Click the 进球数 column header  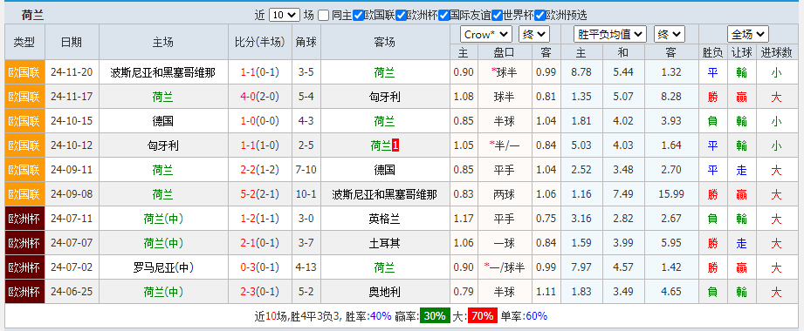pos(776,52)
